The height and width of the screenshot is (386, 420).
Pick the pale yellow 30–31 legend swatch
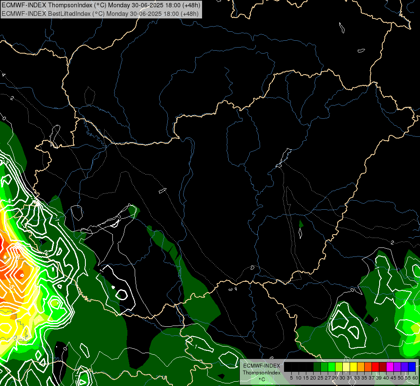(x=346, y=367)
